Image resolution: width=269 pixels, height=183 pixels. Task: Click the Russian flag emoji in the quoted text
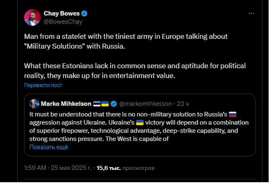tap(232, 115)
